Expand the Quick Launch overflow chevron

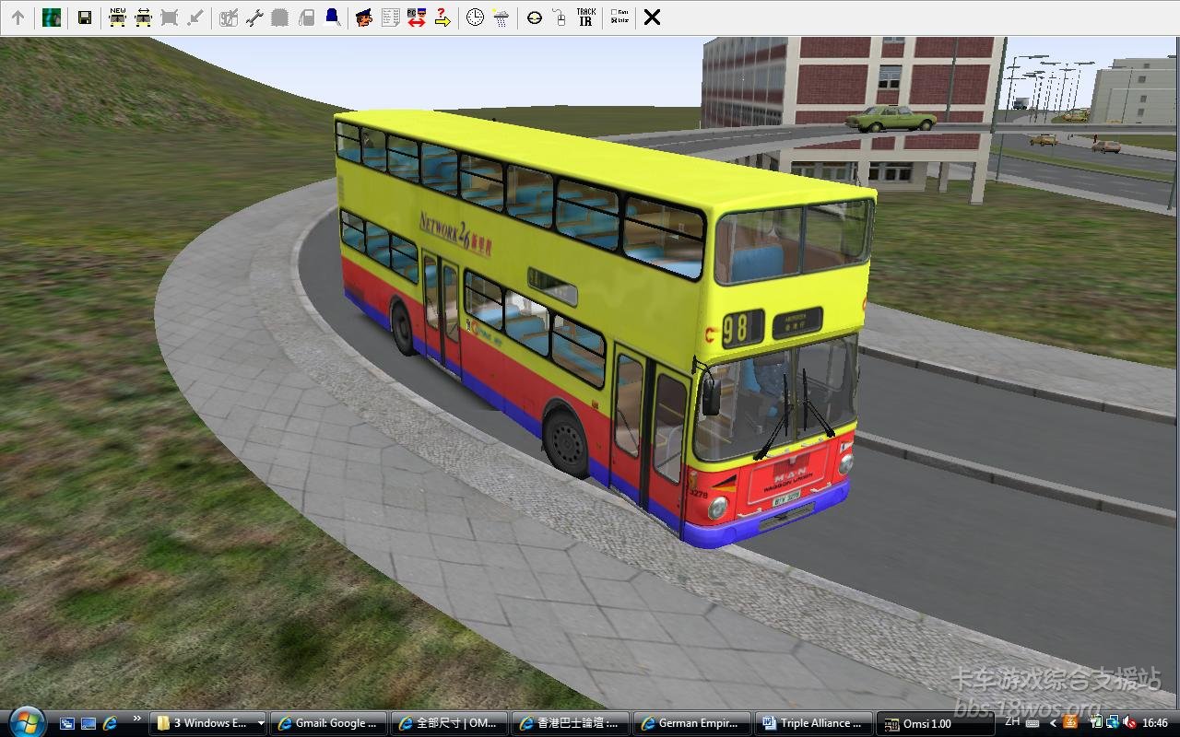[137, 719]
